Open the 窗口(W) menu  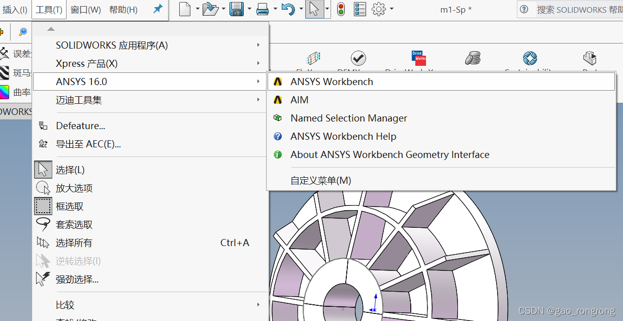pyautogui.click(x=86, y=10)
